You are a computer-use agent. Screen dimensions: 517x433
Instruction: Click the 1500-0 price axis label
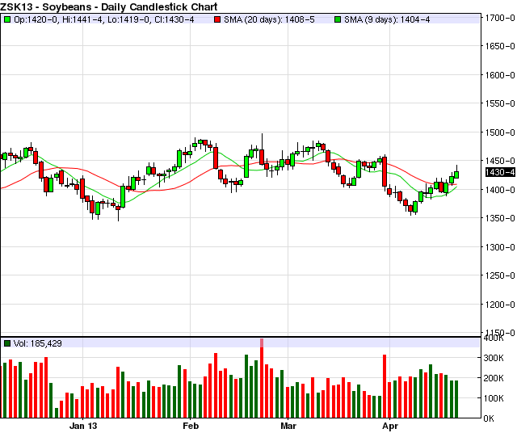point(500,132)
